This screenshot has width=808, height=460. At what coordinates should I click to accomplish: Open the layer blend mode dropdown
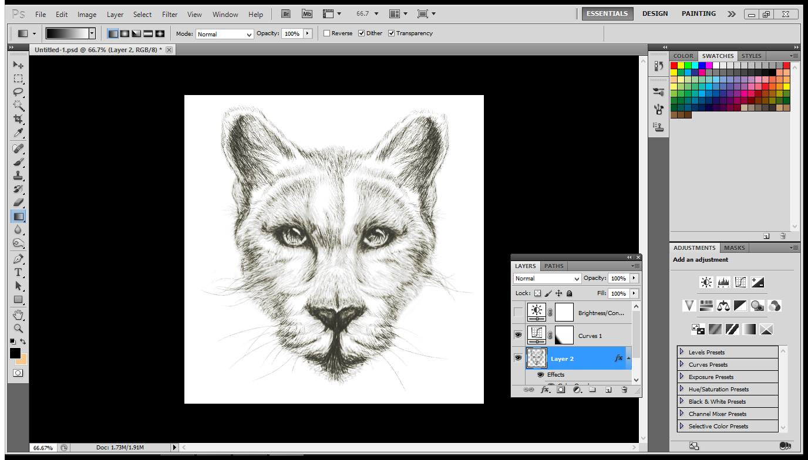547,279
